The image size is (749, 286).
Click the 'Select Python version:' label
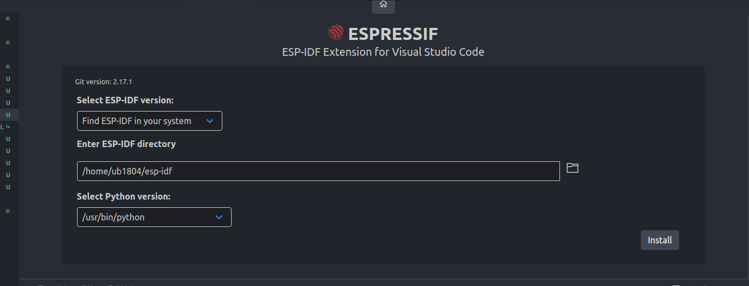pyautogui.click(x=123, y=196)
